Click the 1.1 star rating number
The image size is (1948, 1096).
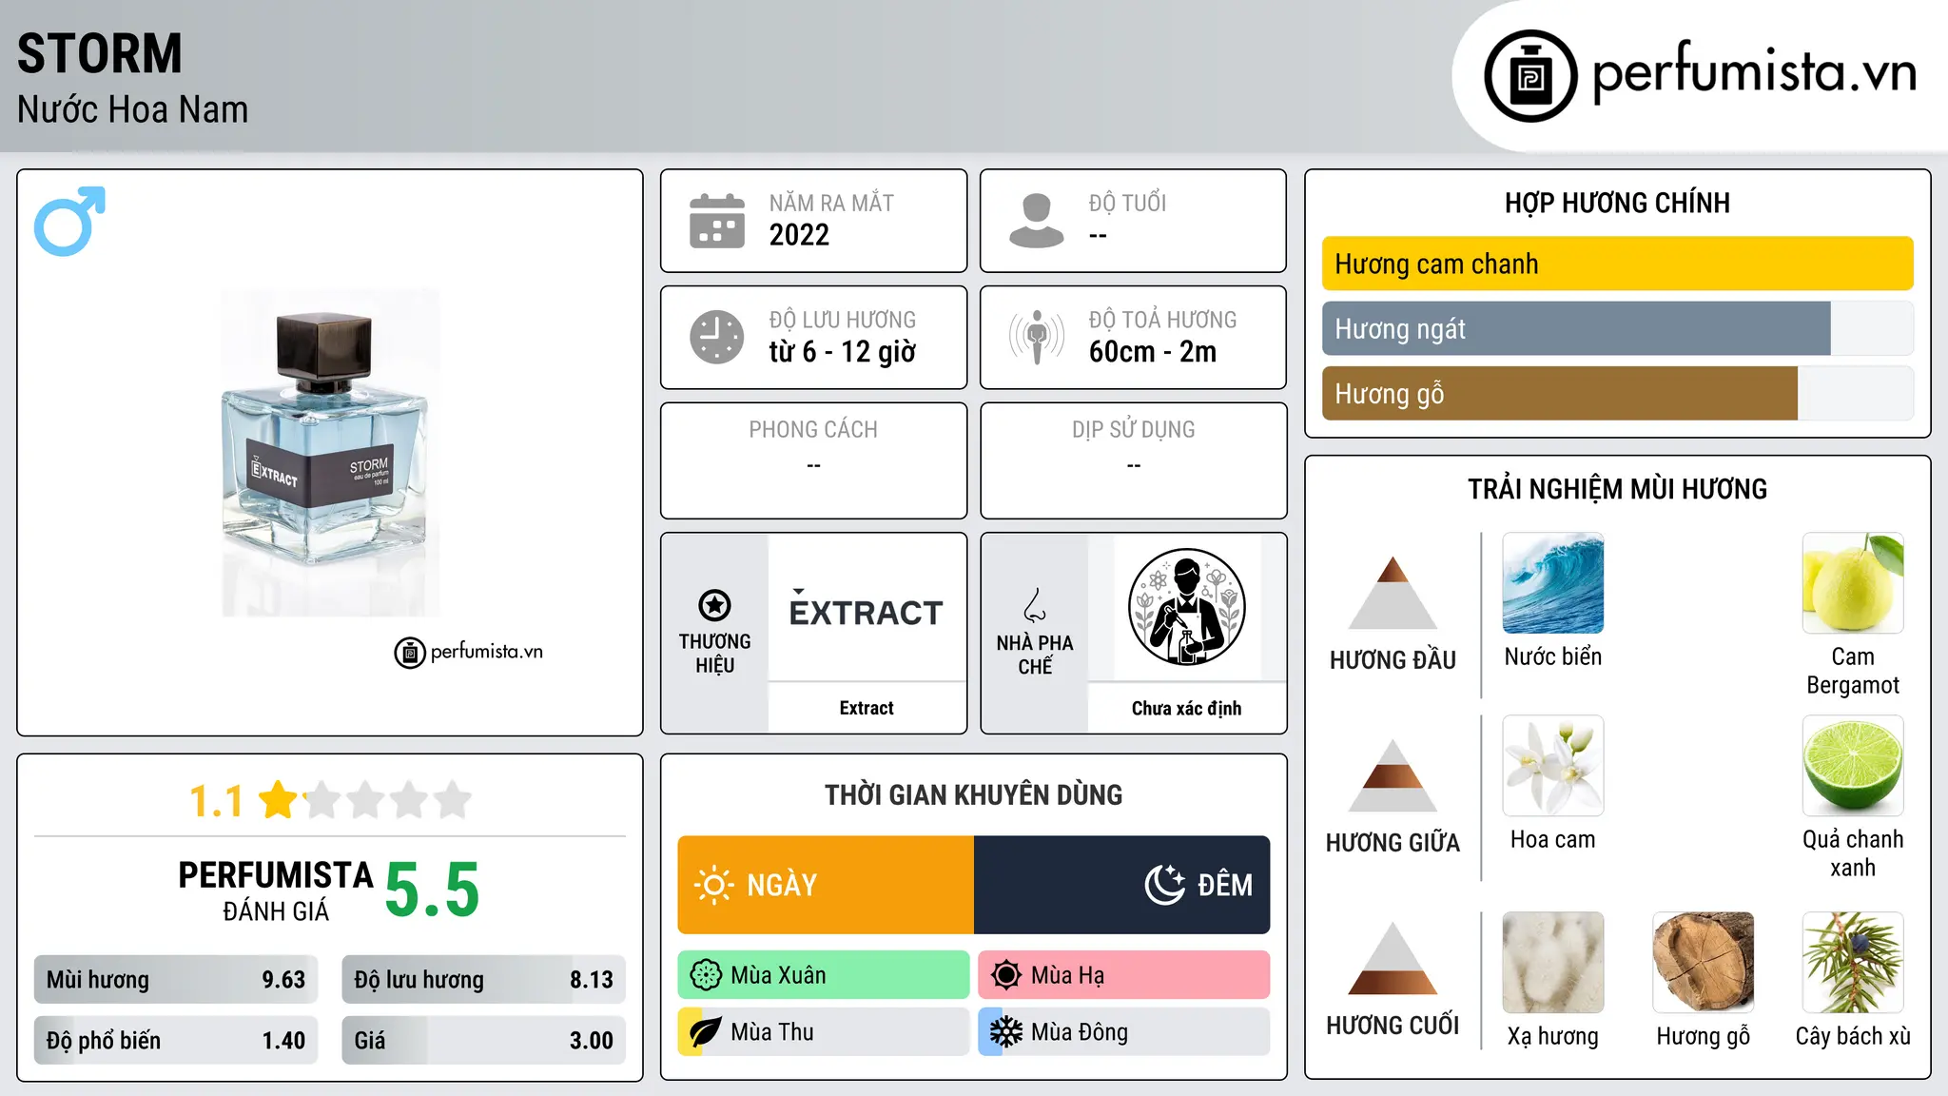(216, 801)
